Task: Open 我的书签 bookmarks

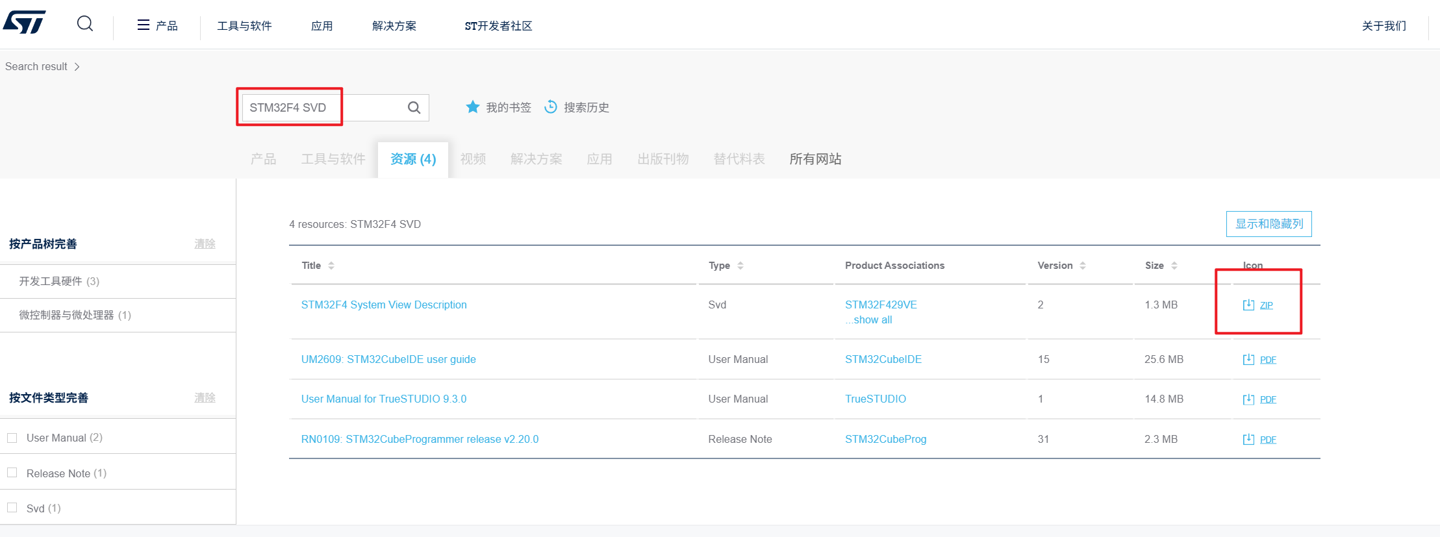Action: [509, 107]
